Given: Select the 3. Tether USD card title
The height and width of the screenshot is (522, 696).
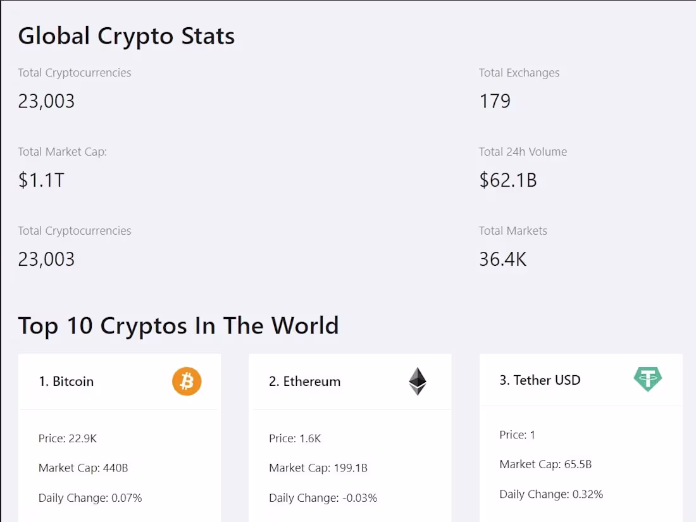Looking at the screenshot, I should [540, 380].
